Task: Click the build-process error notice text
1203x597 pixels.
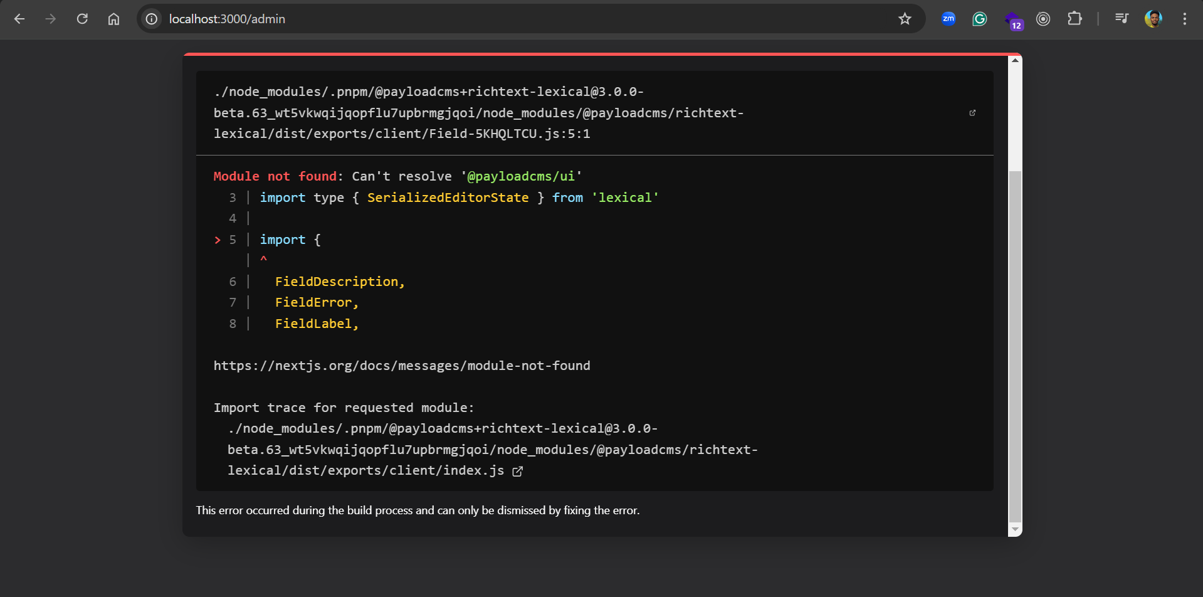Action: (418, 510)
